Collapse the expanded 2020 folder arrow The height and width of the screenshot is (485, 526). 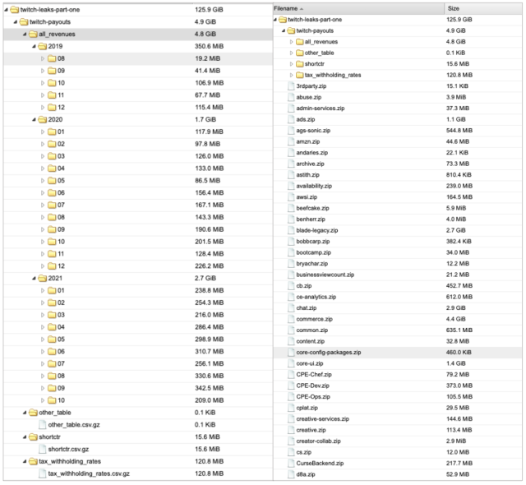34,119
